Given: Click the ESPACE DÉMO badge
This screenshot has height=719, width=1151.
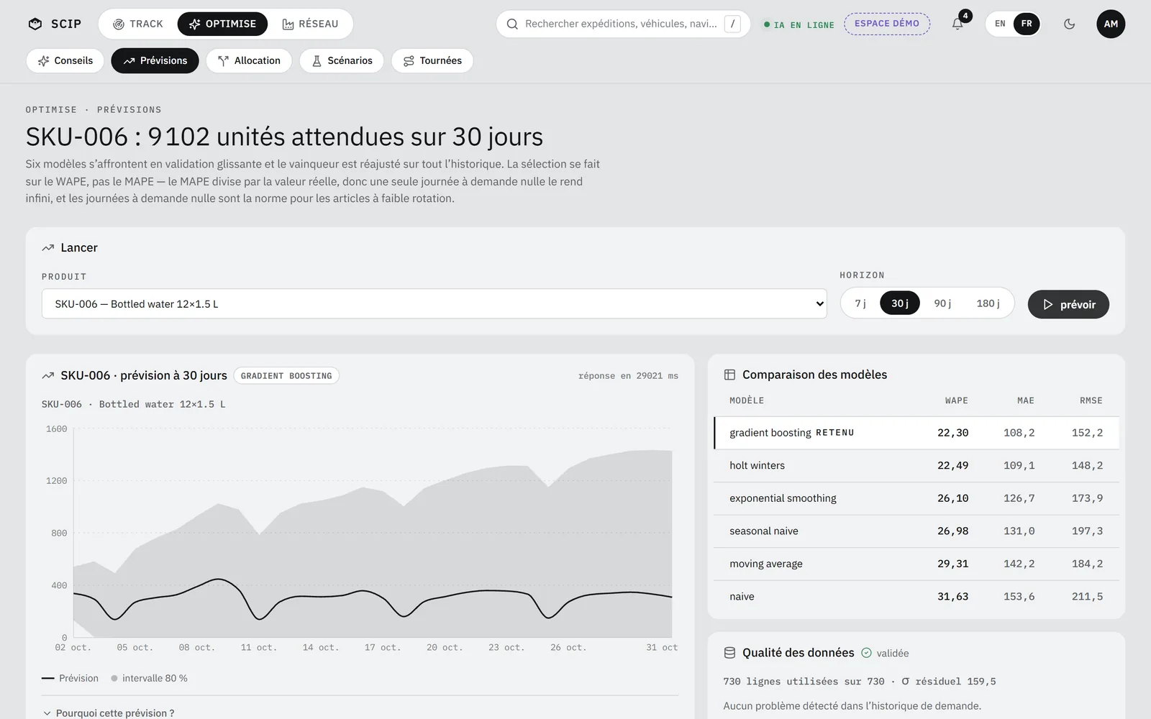Looking at the screenshot, I should (x=887, y=24).
